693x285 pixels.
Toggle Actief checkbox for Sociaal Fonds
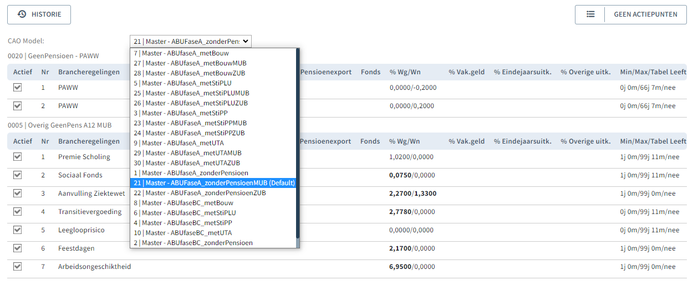tap(18, 175)
